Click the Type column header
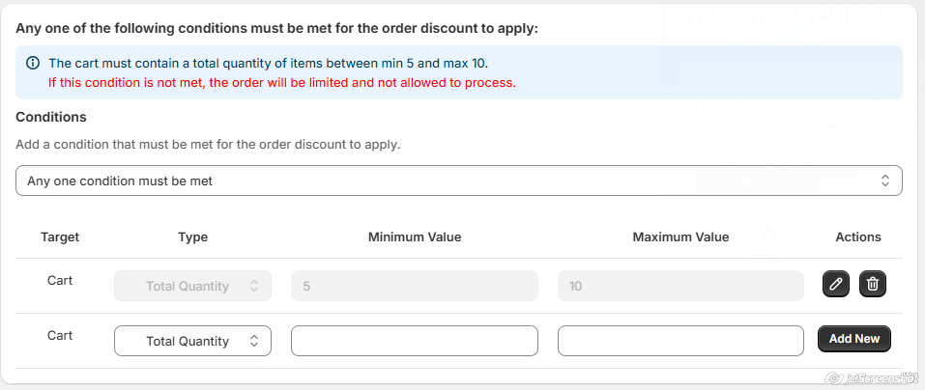The height and width of the screenshot is (390, 925). pyautogui.click(x=193, y=237)
